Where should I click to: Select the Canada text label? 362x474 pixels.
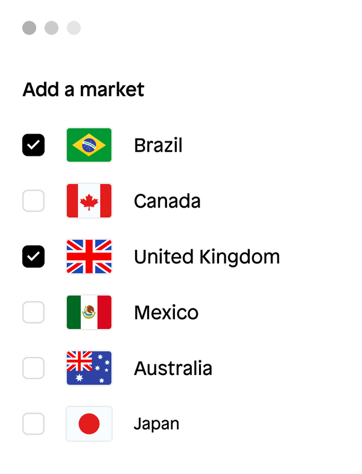[167, 201]
